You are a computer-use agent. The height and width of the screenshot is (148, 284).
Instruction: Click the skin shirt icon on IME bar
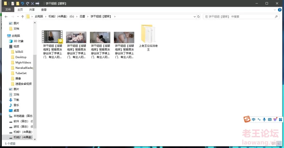(x=275, y=119)
